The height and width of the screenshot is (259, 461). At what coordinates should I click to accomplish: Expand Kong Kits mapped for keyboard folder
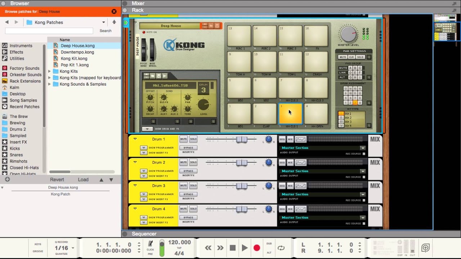click(x=50, y=78)
